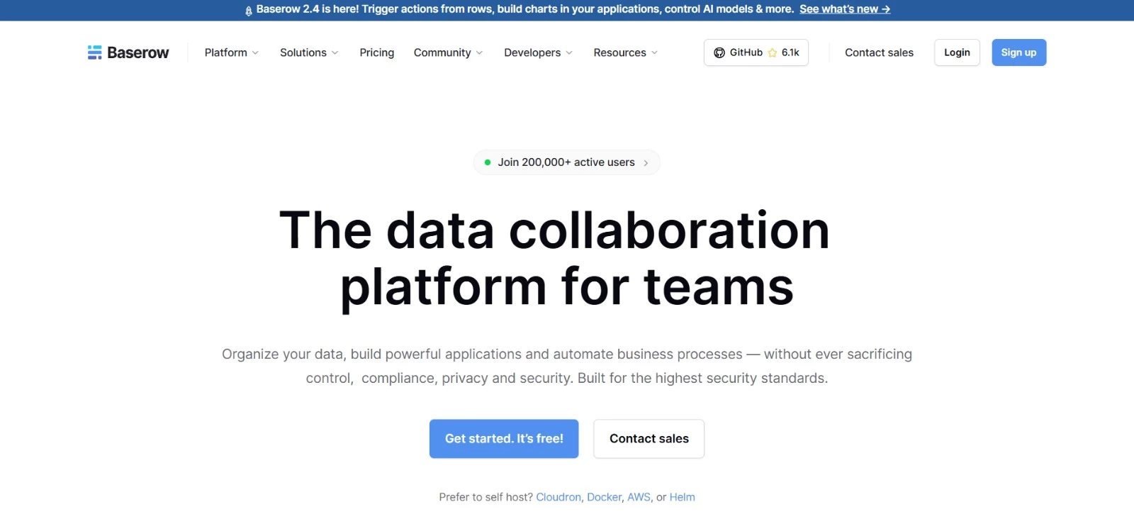Click Contact sales in the header

[879, 52]
